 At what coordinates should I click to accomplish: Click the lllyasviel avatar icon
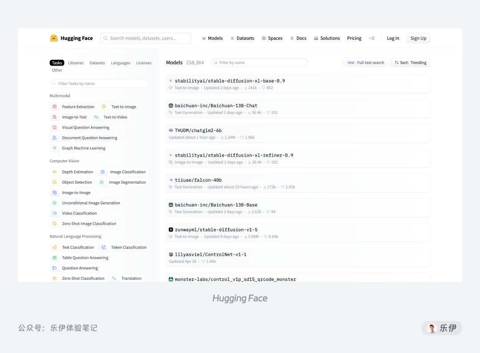click(171, 255)
